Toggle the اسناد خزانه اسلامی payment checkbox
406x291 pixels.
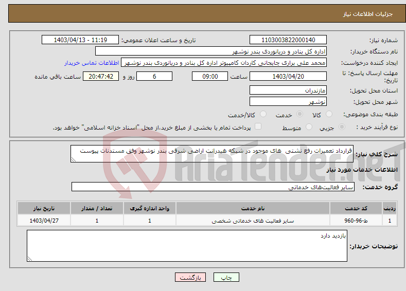(x=258, y=126)
